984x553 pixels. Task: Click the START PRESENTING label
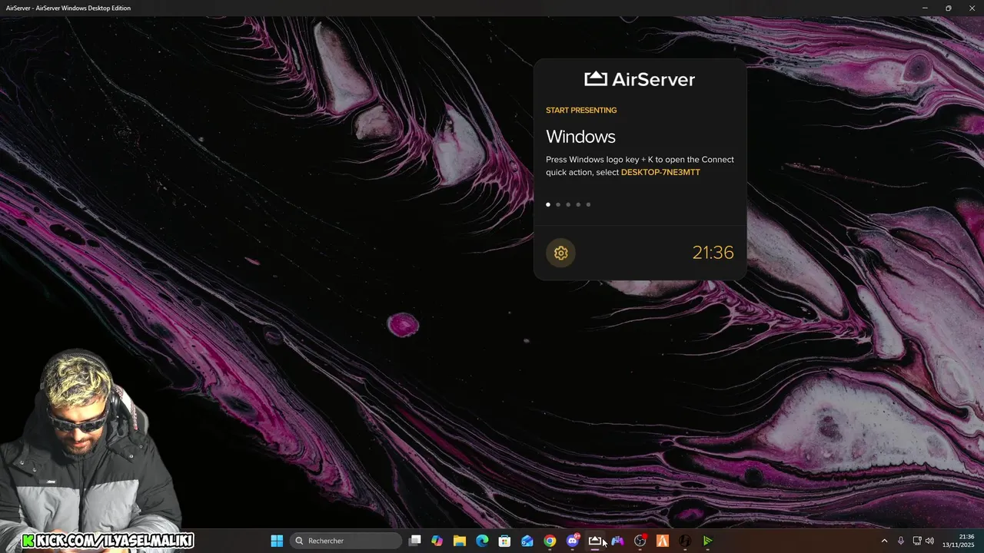[x=581, y=110]
